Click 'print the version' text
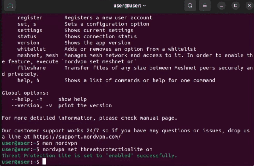This screenshot has height=166, width=254. (x=85, y=105)
